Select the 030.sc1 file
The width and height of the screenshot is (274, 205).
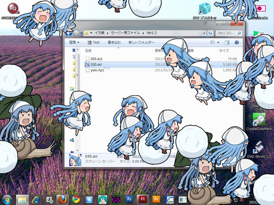tap(96, 59)
